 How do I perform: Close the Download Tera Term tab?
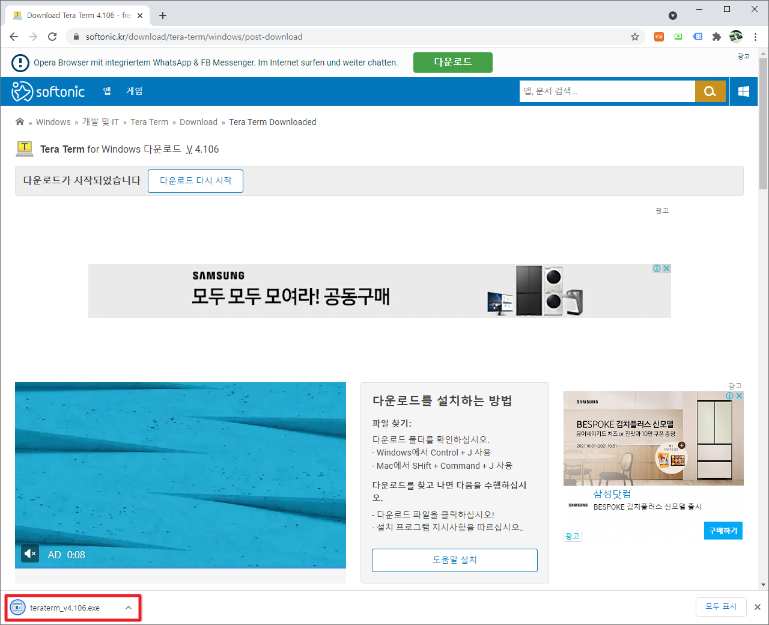click(140, 16)
